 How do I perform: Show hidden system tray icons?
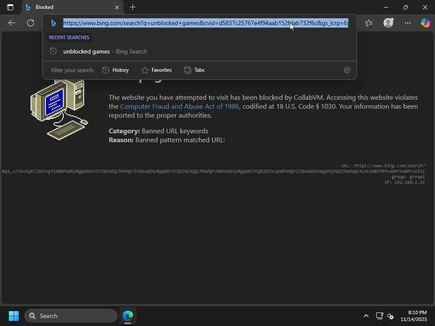pyautogui.click(x=366, y=316)
